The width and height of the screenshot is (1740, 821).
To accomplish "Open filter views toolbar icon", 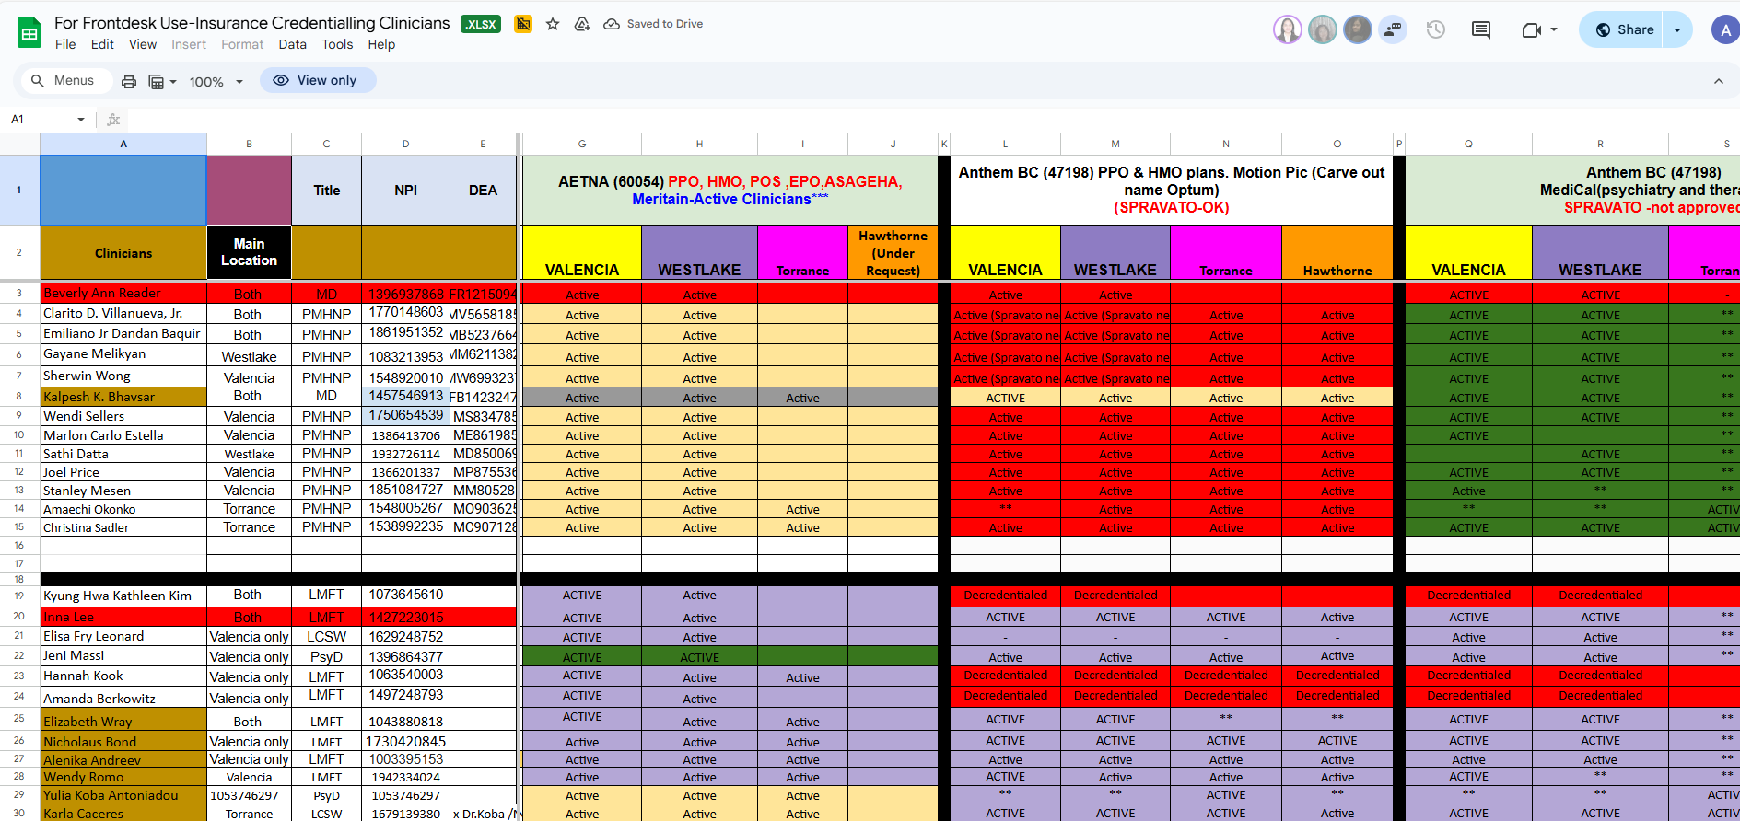I will (x=157, y=81).
